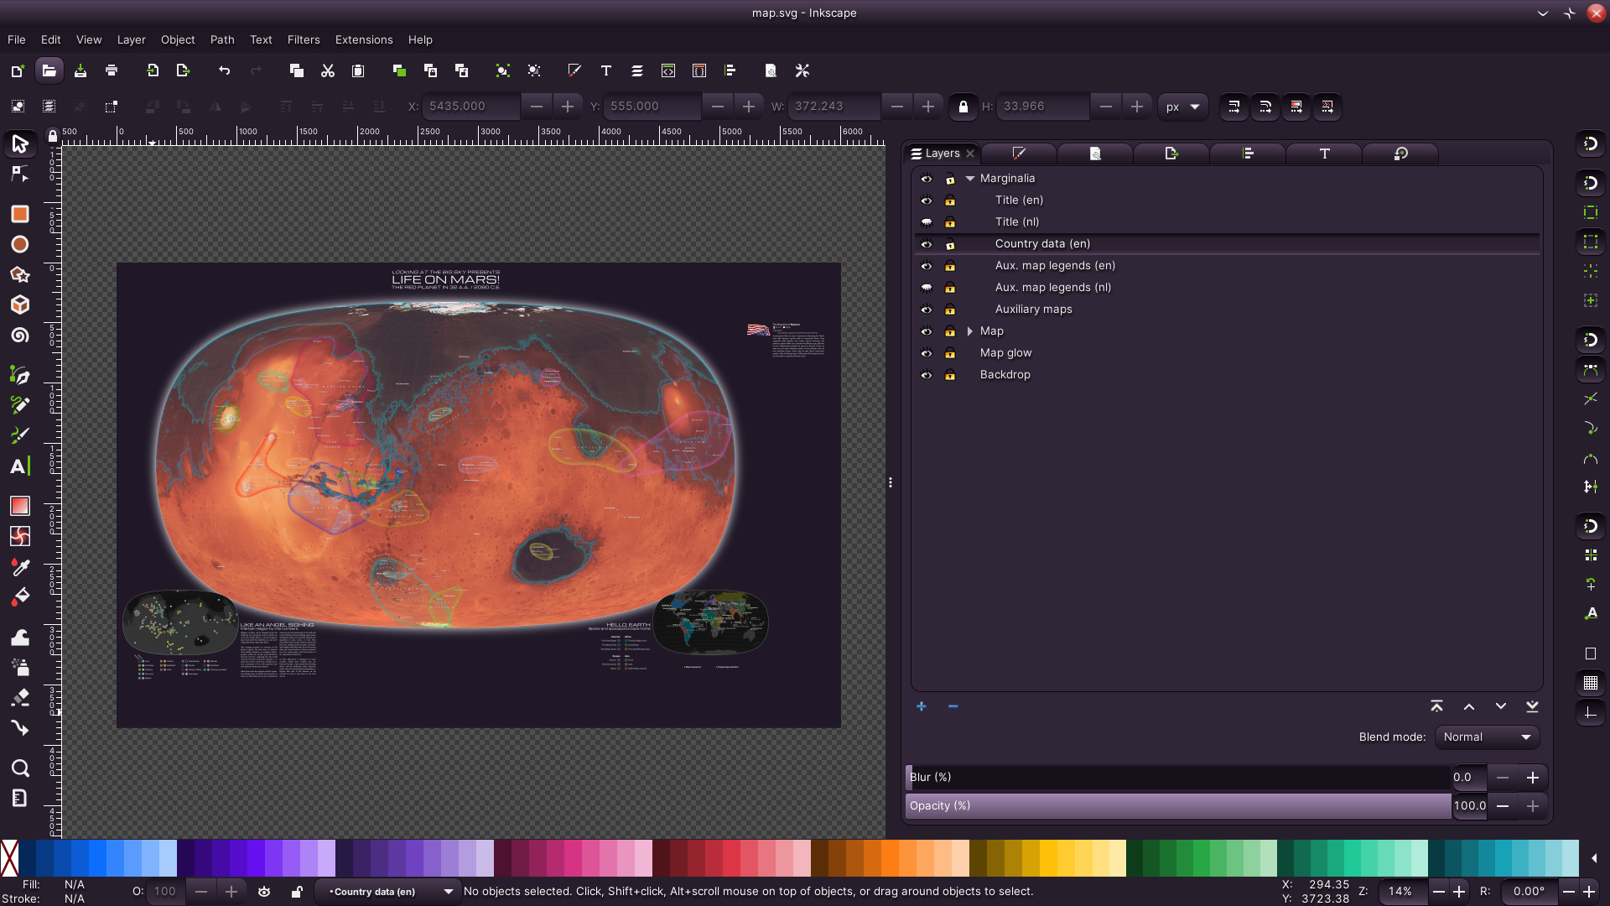Viewport: 1610px width, 906px height.
Task: Toggle visibility of Title (nl) layer
Action: click(927, 222)
